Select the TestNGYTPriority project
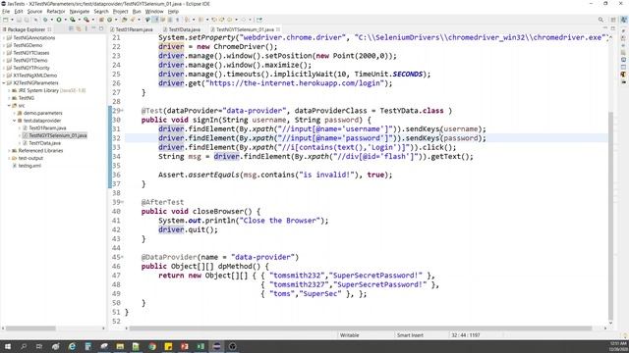 click(31, 68)
